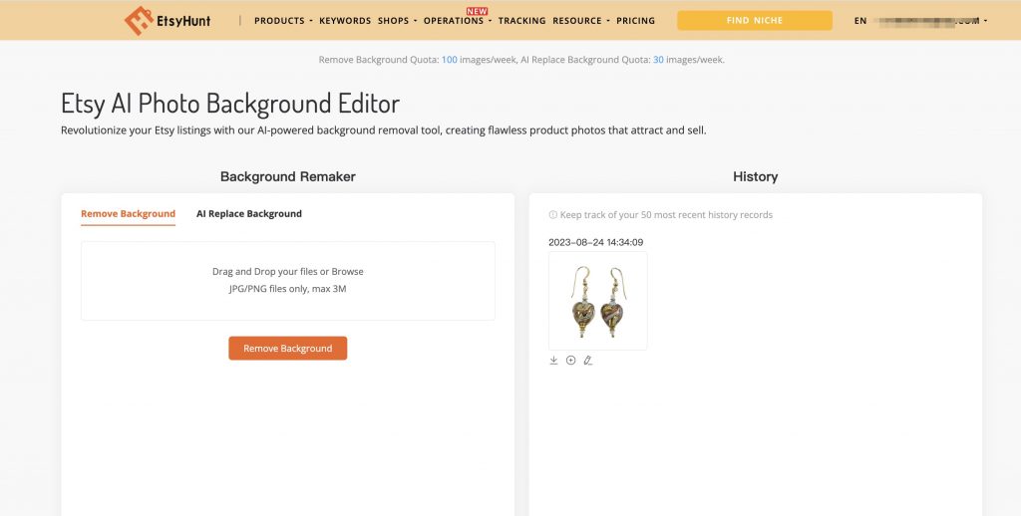1021x516 pixels.
Task: Switch to AI Replace Background tab
Action: (x=249, y=214)
